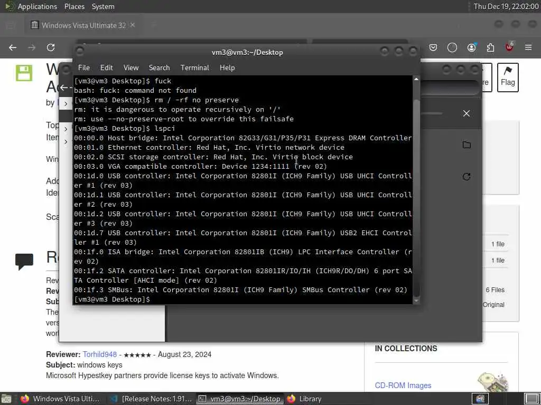Click the refresh icon in Library window
This screenshot has width=541, height=405.
point(467,177)
